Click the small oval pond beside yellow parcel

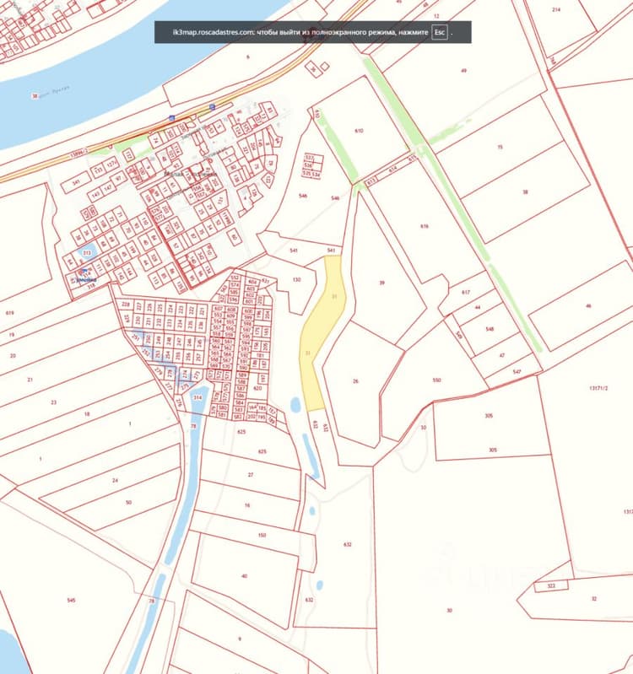pyautogui.click(x=295, y=404)
